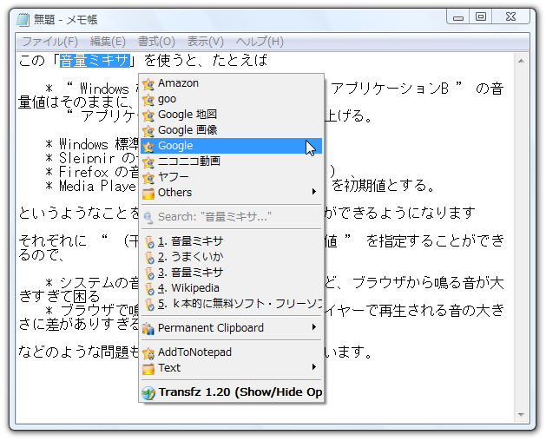Click clipboard icon of entry 4. Wikipedia
Screen dimensions: 546x441
(149, 288)
